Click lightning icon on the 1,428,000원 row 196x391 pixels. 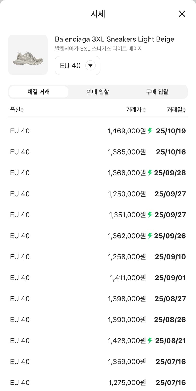pos(150,340)
